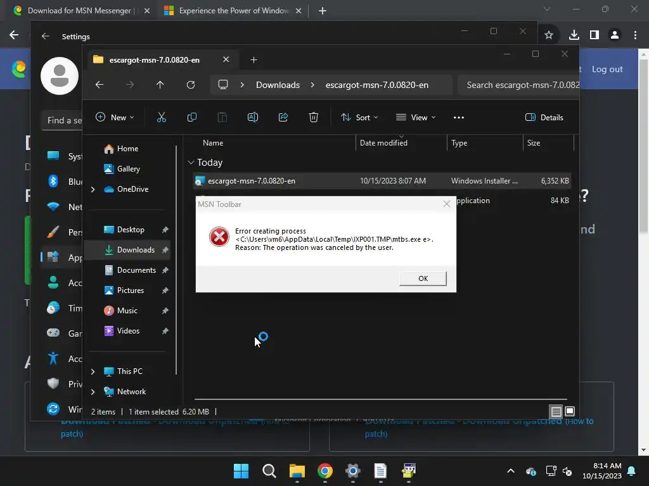
Task: Close the escargot-msn-7.0.0820-en Explorer tab
Action: click(226, 59)
